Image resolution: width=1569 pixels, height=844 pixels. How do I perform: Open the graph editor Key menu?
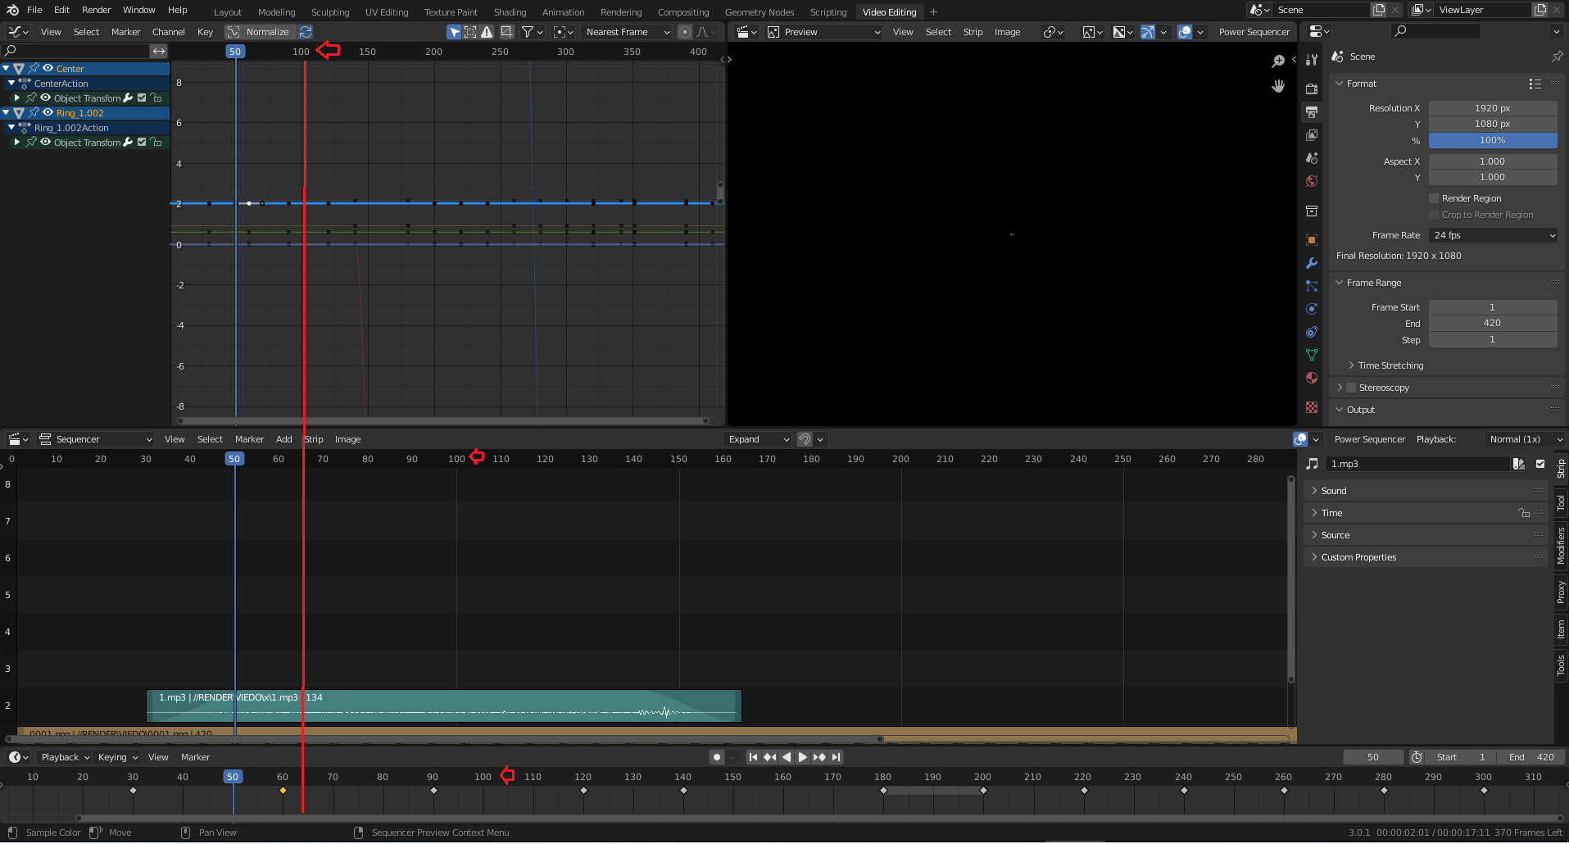[x=205, y=32]
